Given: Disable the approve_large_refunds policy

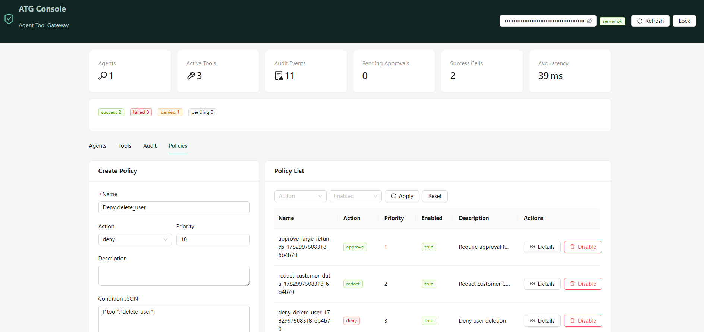Looking at the screenshot, I should click(x=583, y=247).
